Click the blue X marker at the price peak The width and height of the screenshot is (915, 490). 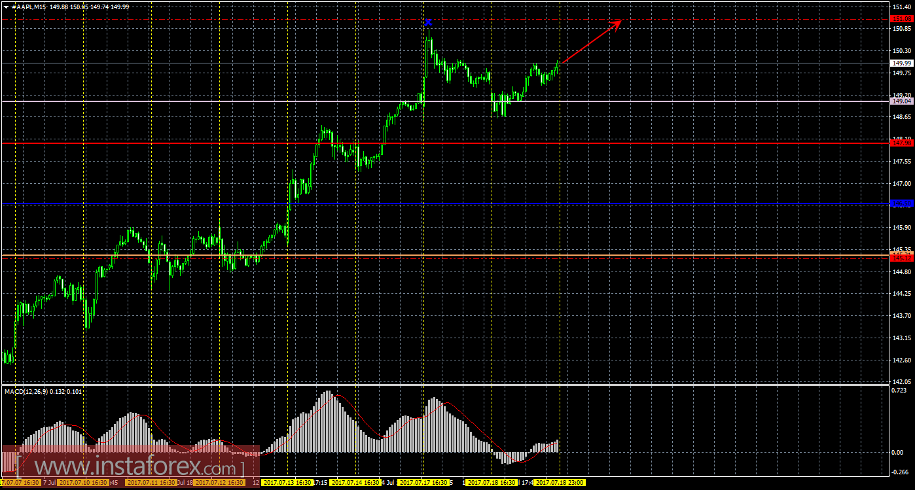coord(428,22)
